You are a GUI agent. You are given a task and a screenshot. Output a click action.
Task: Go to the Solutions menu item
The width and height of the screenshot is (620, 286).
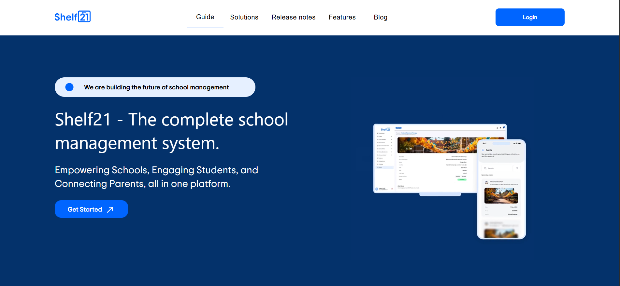coord(244,17)
